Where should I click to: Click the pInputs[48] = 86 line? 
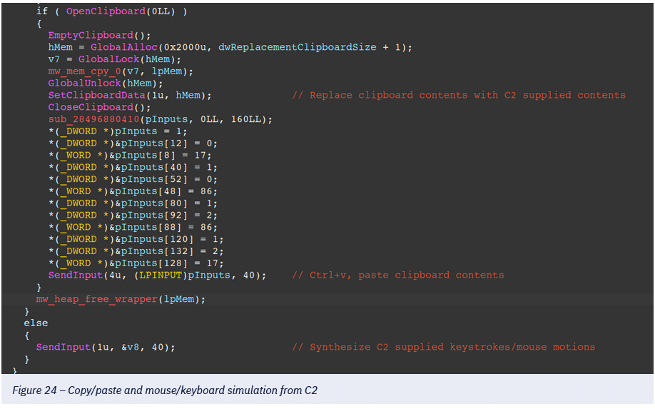[132, 191]
